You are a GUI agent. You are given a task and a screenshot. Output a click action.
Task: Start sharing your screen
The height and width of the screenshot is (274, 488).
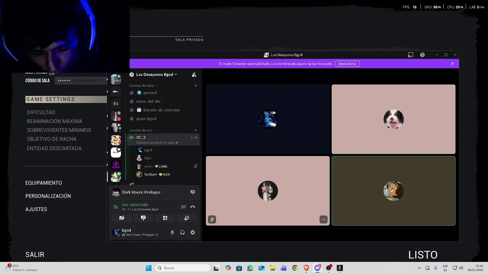click(x=143, y=218)
